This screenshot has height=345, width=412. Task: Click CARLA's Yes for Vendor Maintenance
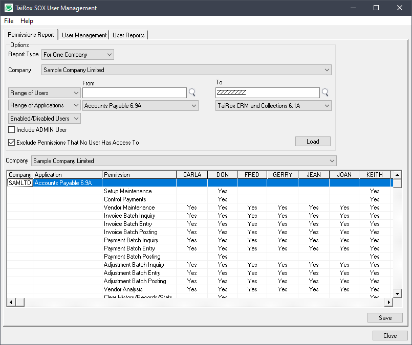click(192, 208)
